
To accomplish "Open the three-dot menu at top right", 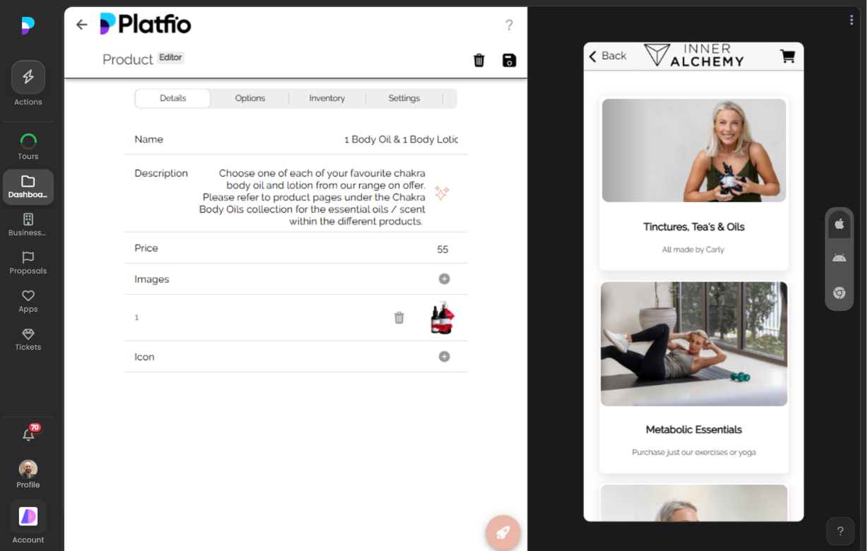I will (x=852, y=20).
